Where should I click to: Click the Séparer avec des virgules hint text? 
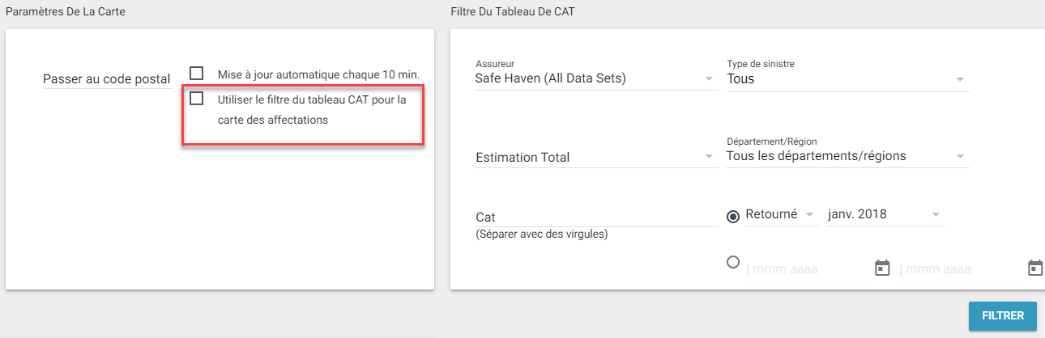pyautogui.click(x=542, y=234)
